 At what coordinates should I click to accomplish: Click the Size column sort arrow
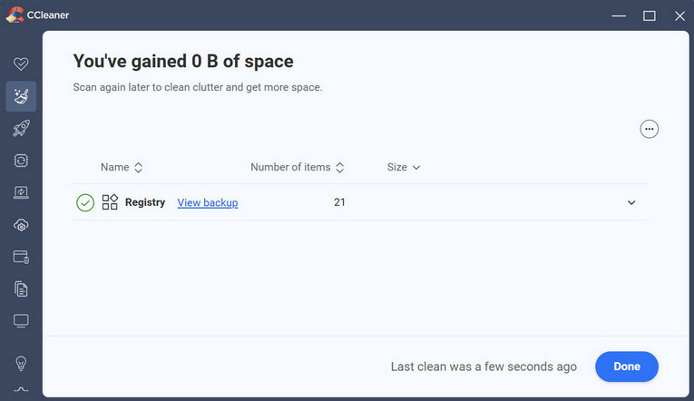point(416,168)
